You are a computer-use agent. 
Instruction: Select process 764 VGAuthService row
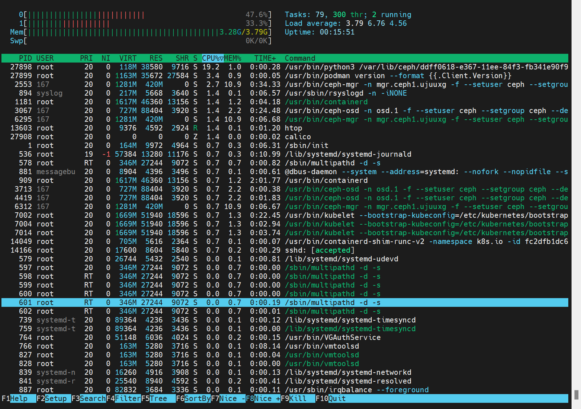[285, 337]
